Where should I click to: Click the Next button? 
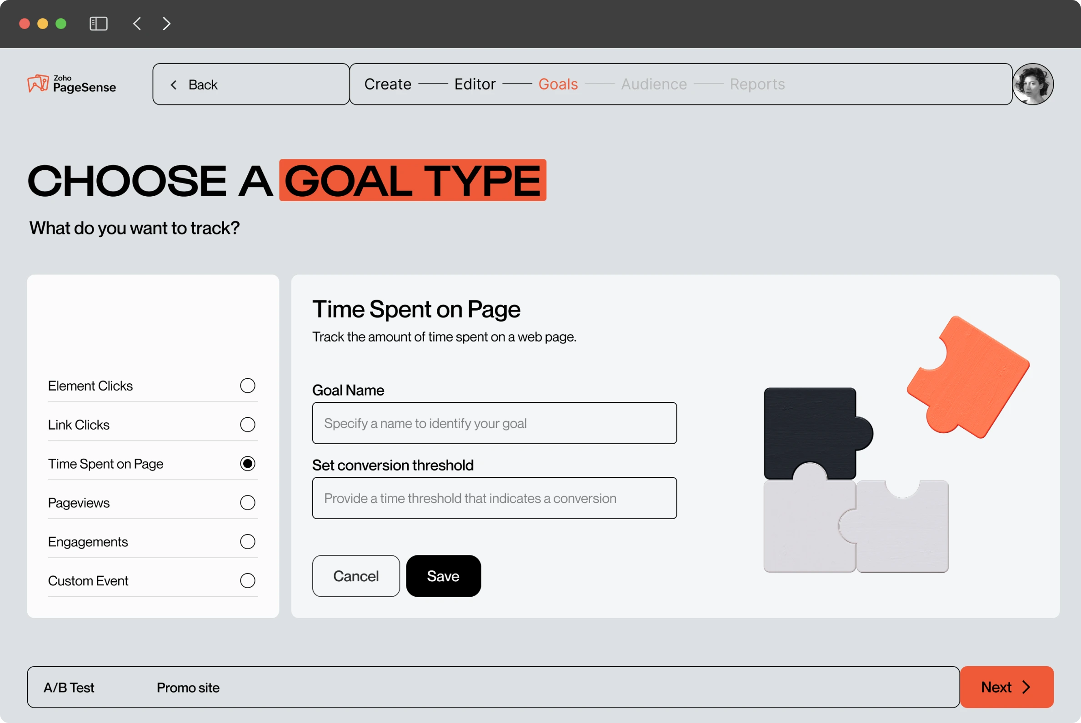1006,687
